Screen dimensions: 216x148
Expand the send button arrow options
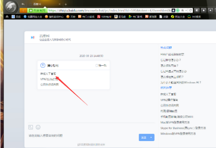point(151,137)
